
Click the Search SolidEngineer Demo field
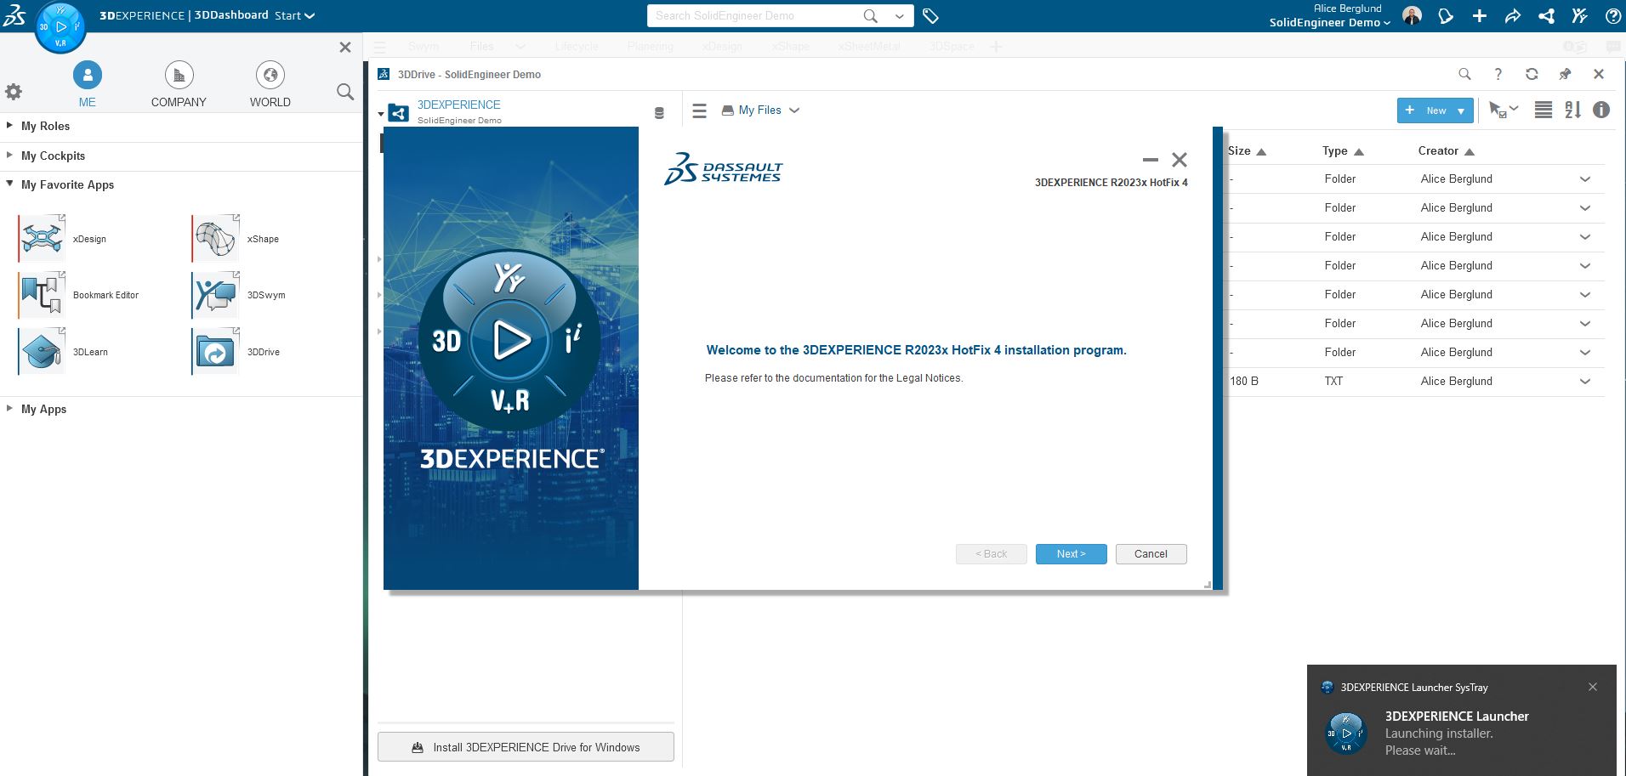[753, 16]
